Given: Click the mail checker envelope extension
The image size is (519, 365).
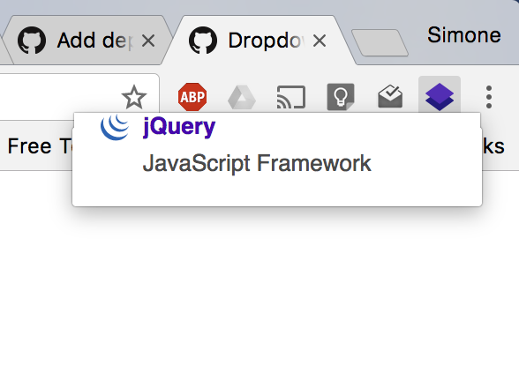Looking at the screenshot, I should (390, 96).
